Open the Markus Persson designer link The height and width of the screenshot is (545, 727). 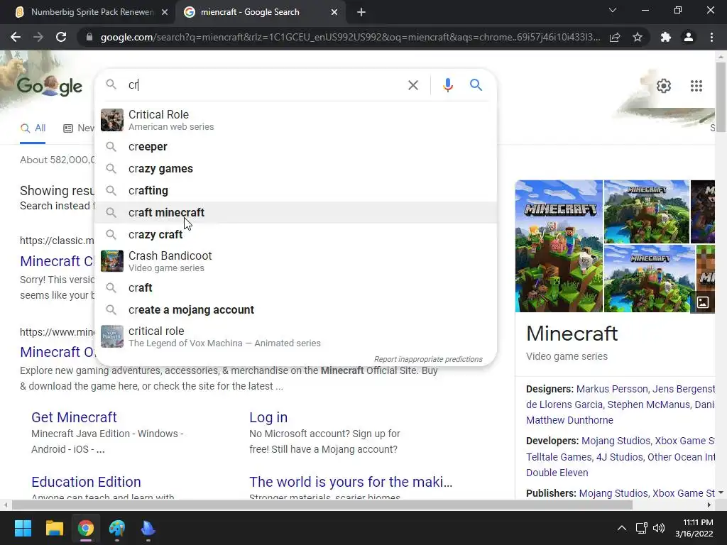click(612, 389)
